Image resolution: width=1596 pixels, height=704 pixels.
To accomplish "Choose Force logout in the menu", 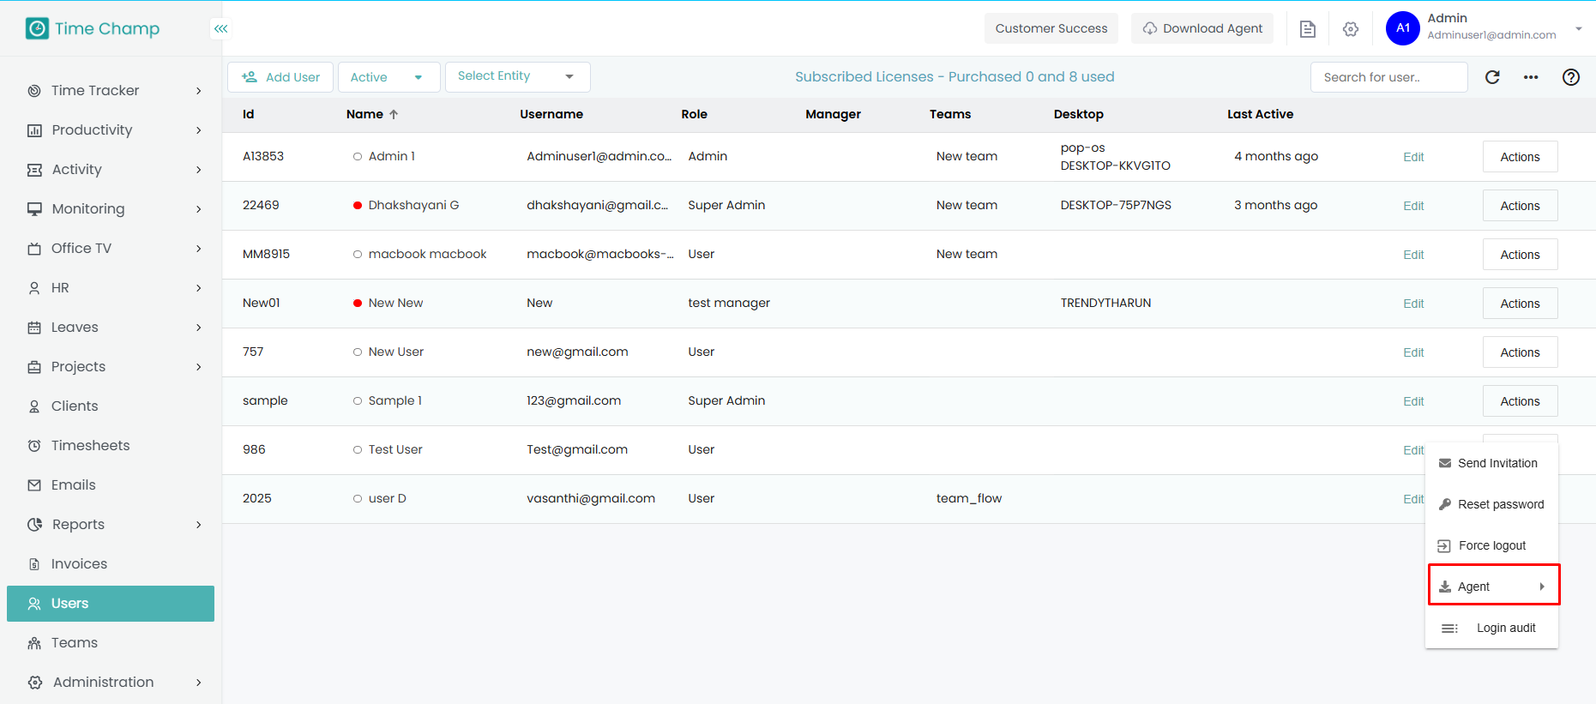I will click(1491, 545).
